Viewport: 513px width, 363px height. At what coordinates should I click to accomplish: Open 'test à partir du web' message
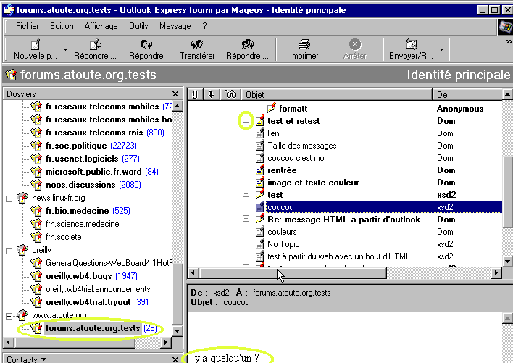pos(338,256)
